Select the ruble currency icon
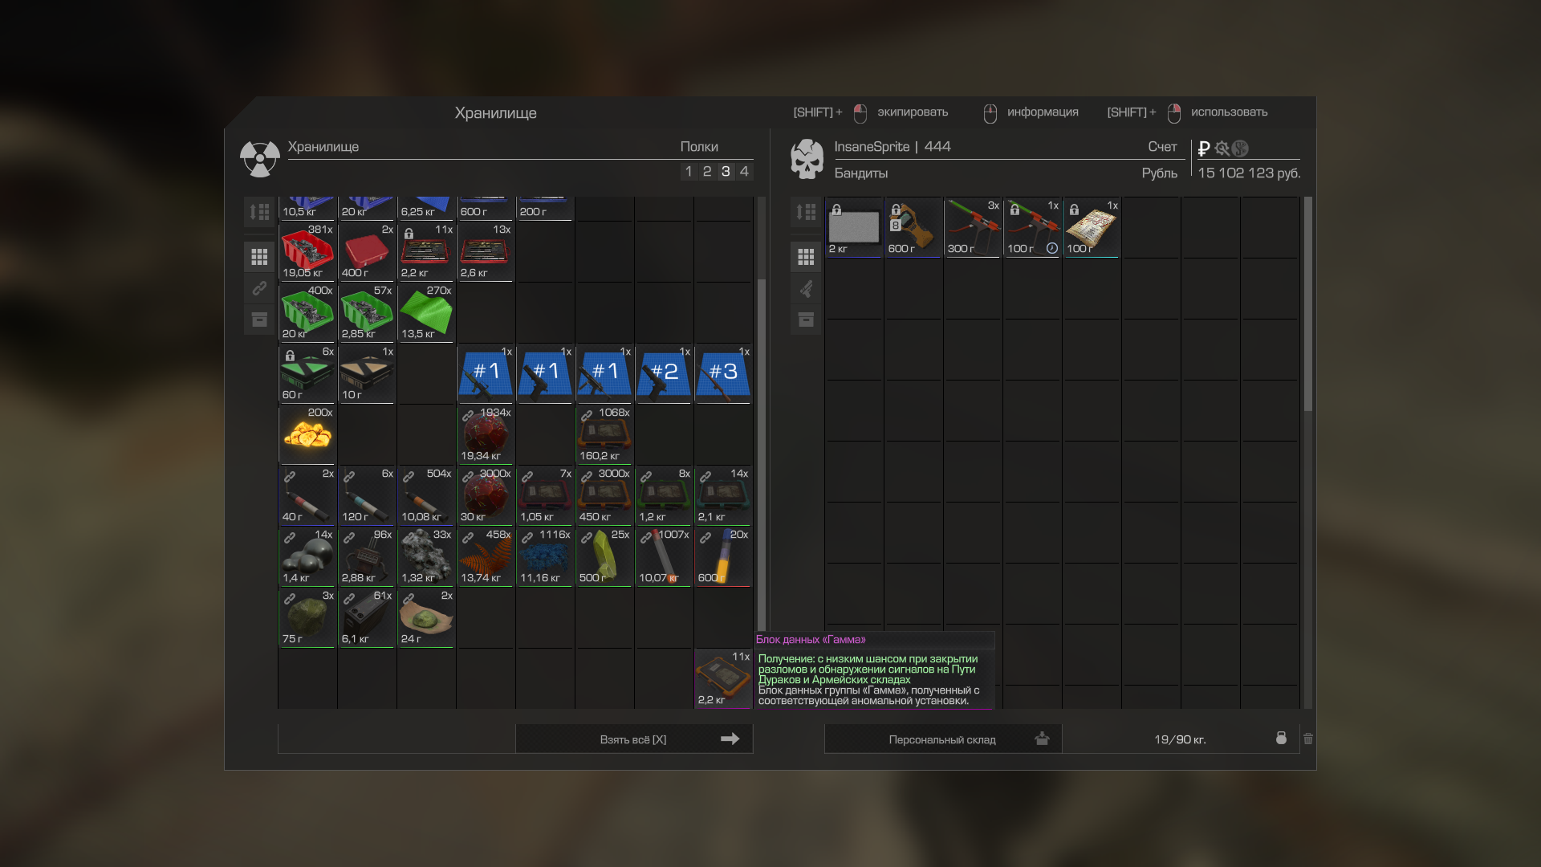Screen dimensions: 1541x867 pos(1204,148)
